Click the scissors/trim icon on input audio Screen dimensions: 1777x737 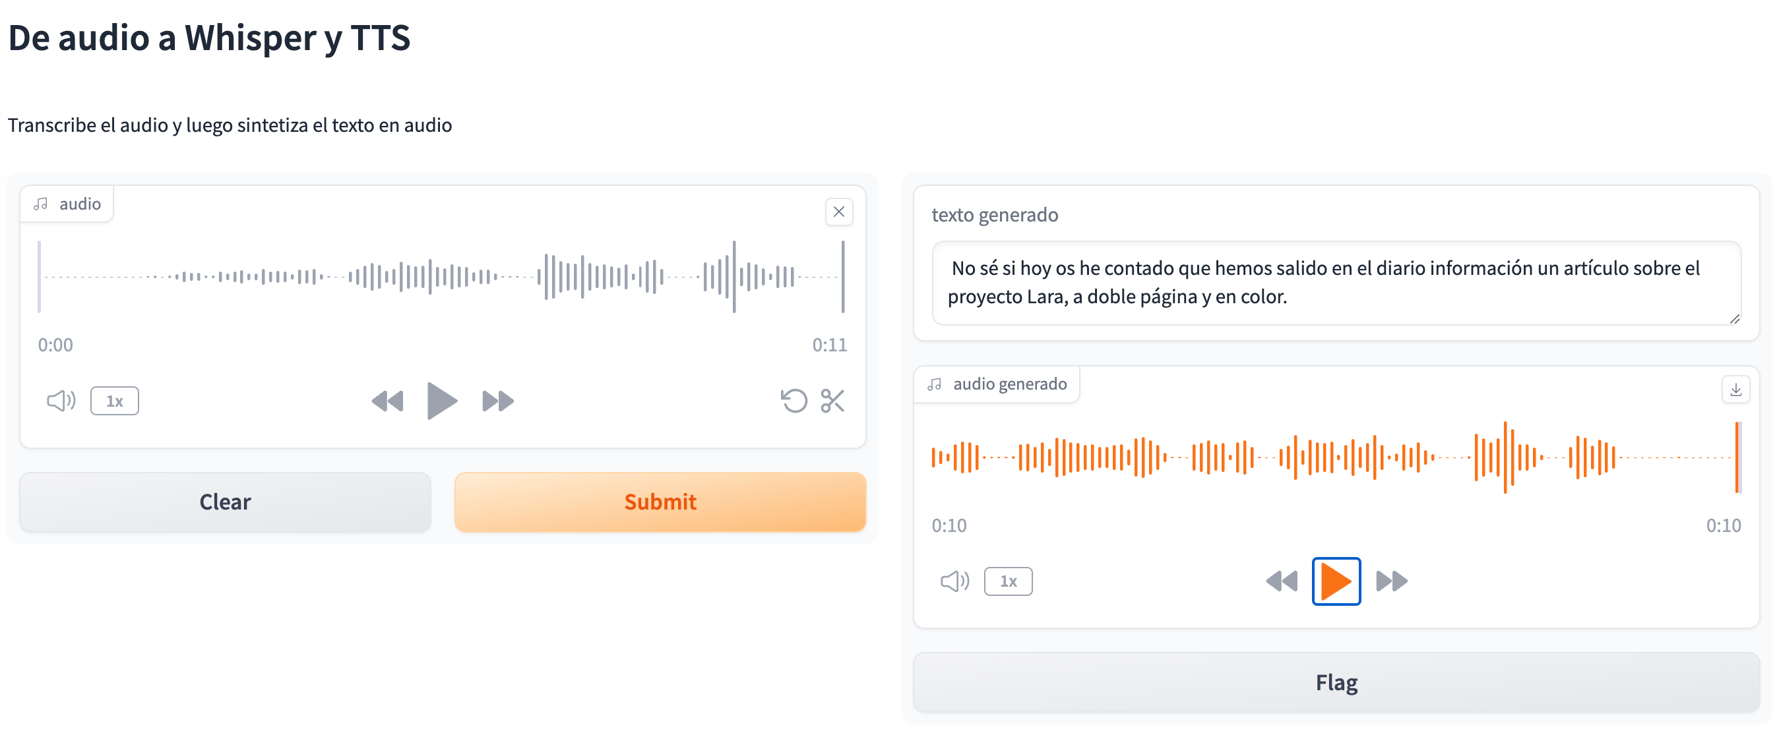pyautogui.click(x=835, y=399)
